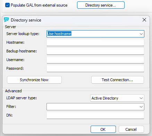Focus the Hostname input field
The height and width of the screenshot is (136, 152).
95,42
